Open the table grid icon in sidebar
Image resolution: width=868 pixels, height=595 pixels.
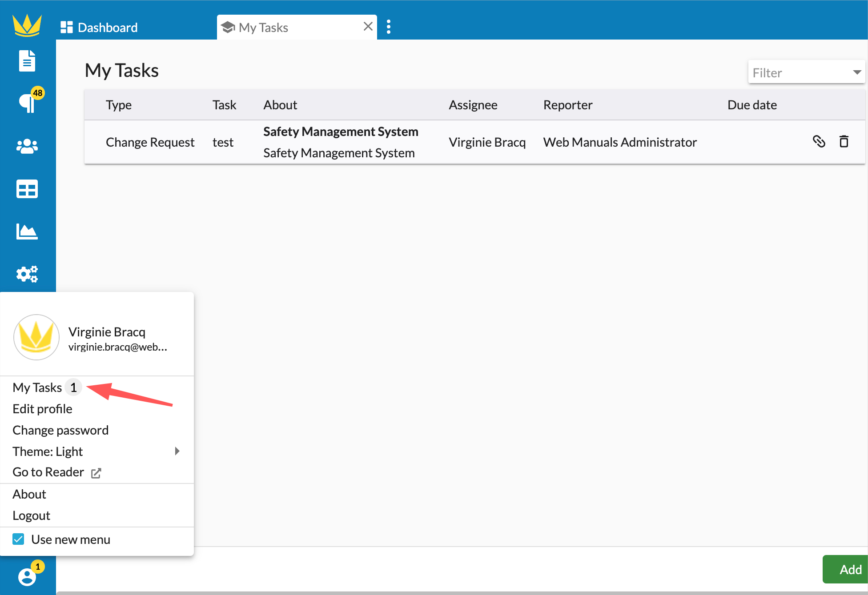[27, 189]
